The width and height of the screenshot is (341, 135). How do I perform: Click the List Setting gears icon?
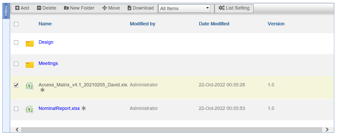click(222, 8)
